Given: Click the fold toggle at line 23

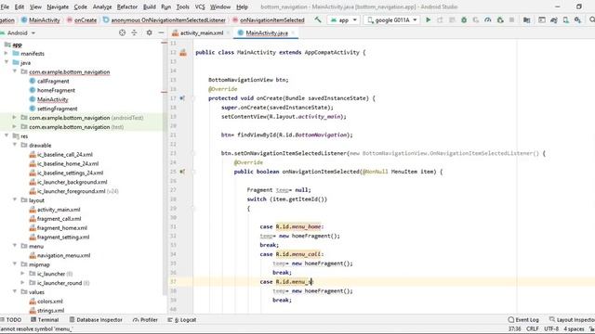Looking at the screenshot, I should [193, 153].
